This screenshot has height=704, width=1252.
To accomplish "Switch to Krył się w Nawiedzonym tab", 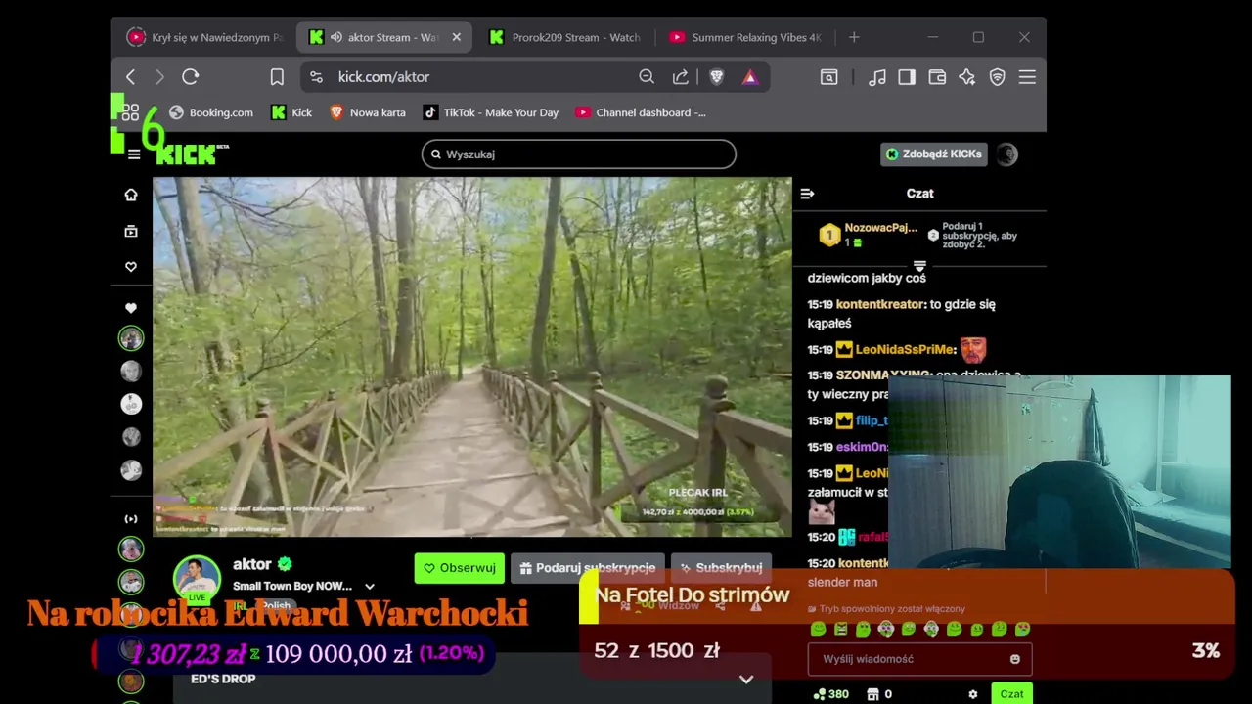I will pos(205,37).
